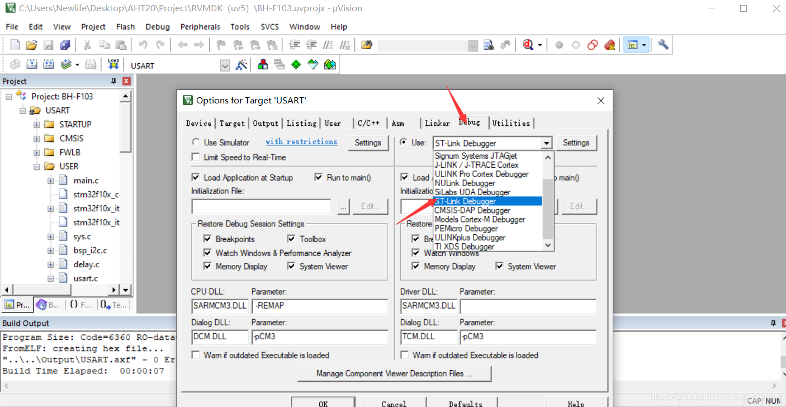Enable Warn if outdated Executable, simulator side

click(196, 355)
